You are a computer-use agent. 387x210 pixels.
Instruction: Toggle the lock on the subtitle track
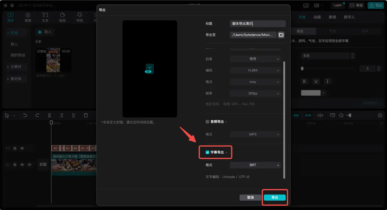[x=15, y=148]
